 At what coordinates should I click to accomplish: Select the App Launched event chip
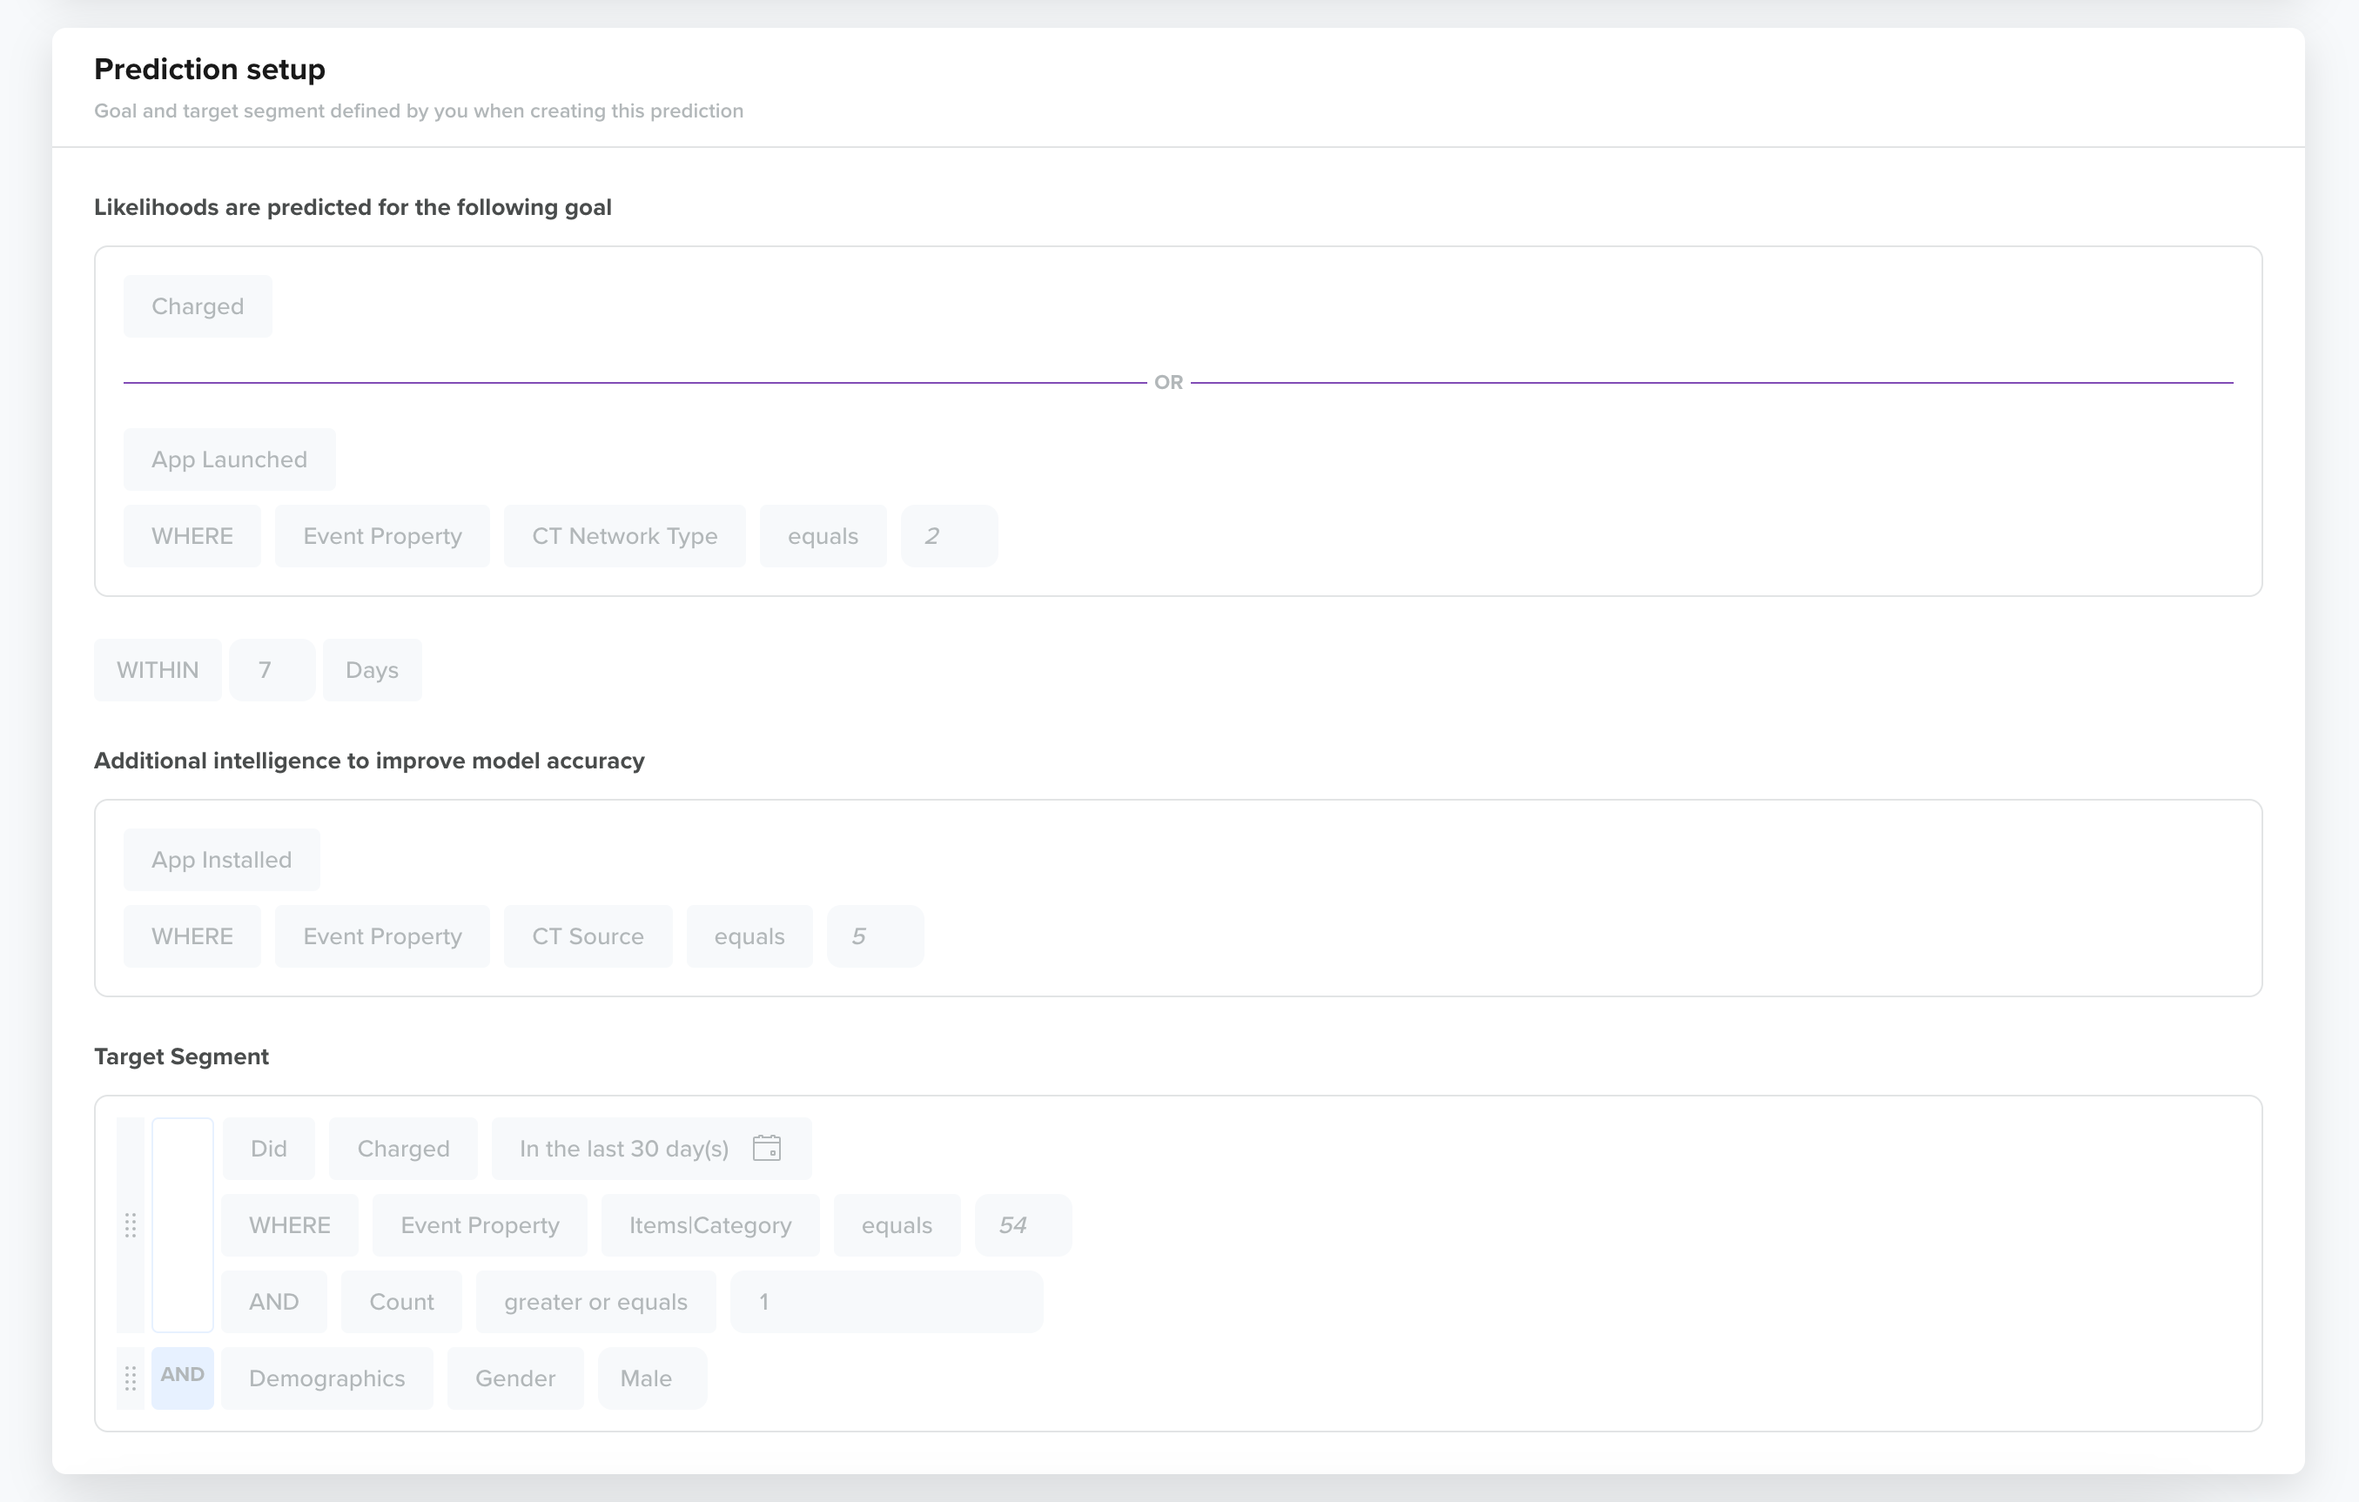pyautogui.click(x=229, y=459)
